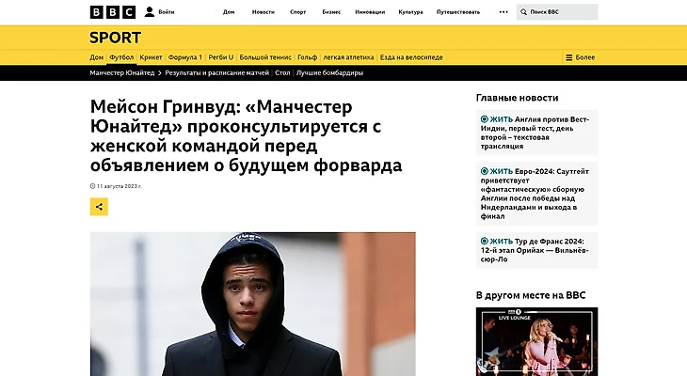The width and height of the screenshot is (687, 376).
Task: Click the BBC logo
Action: pos(113,12)
